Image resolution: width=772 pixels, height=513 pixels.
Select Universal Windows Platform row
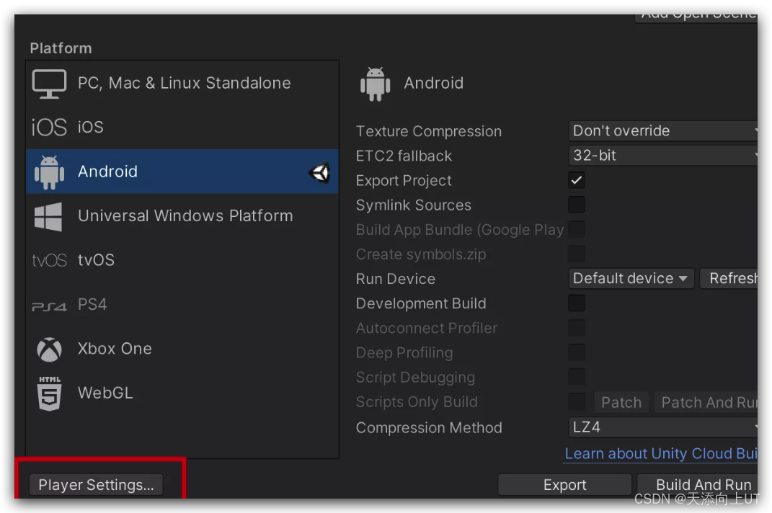tap(182, 215)
